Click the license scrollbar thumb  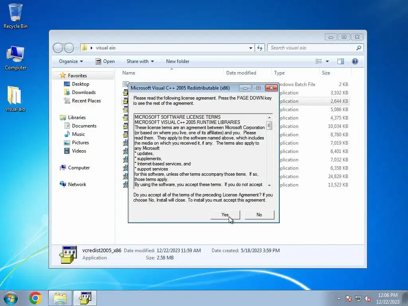(x=269, y=126)
